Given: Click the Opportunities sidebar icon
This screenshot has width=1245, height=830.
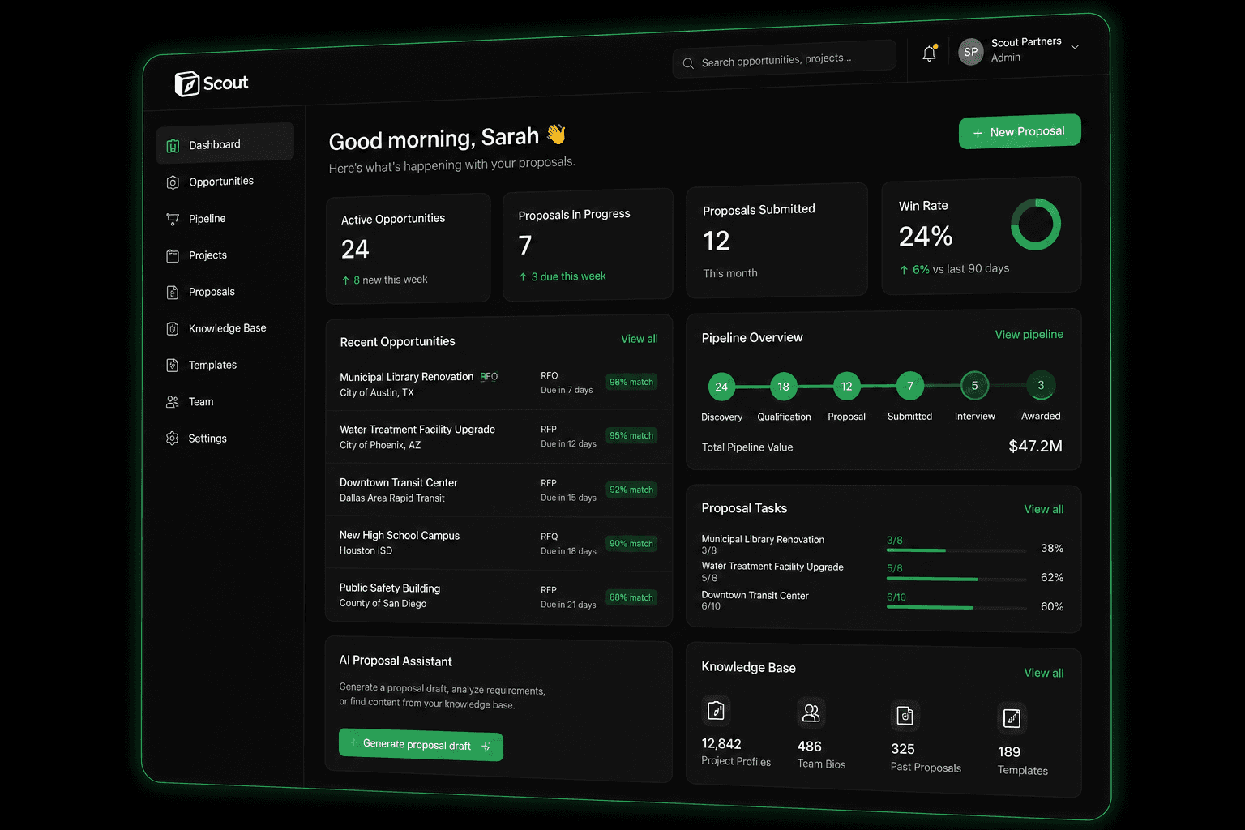Looking at the screenshot, I should (x=173, y=182).
